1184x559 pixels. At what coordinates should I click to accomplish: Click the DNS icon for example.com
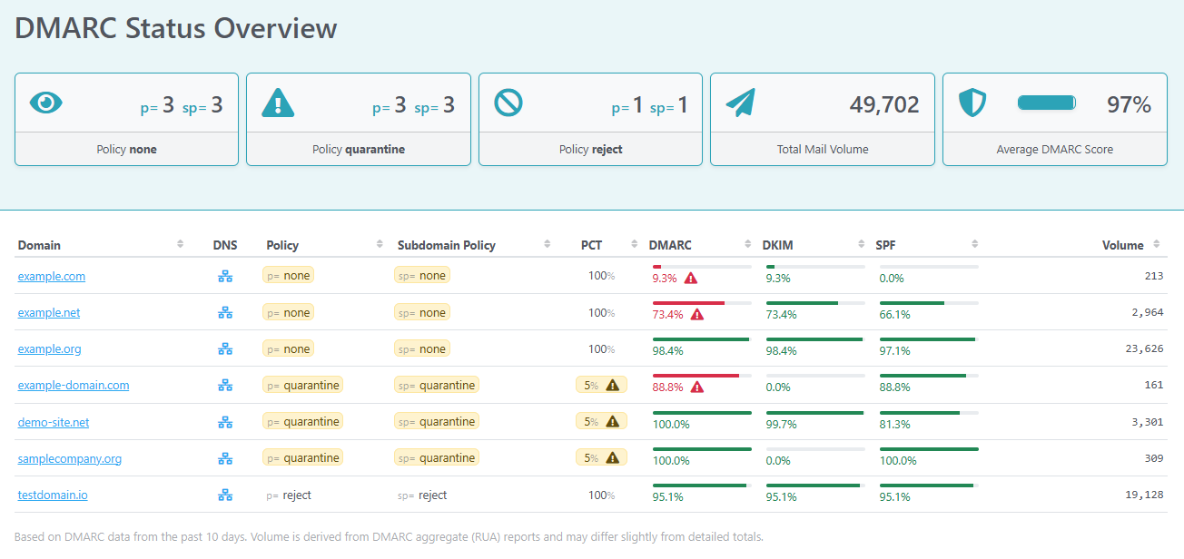coord(225,277)
